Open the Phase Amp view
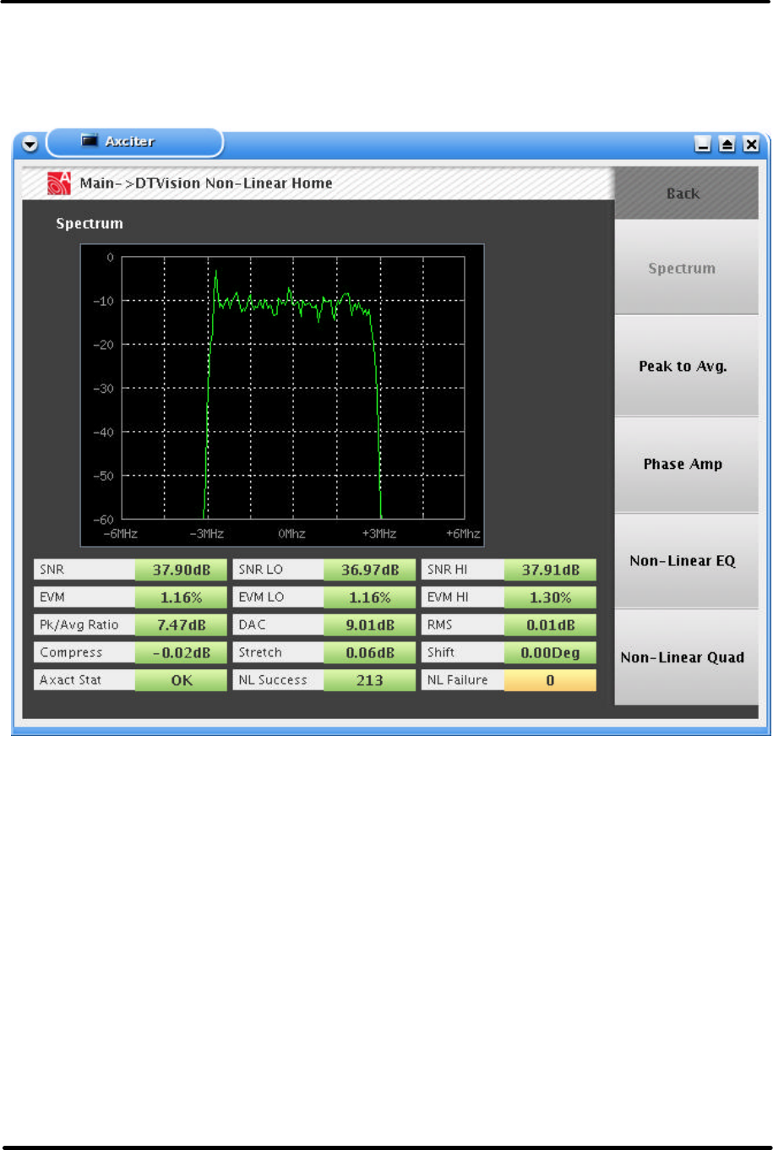 (686, 464)
